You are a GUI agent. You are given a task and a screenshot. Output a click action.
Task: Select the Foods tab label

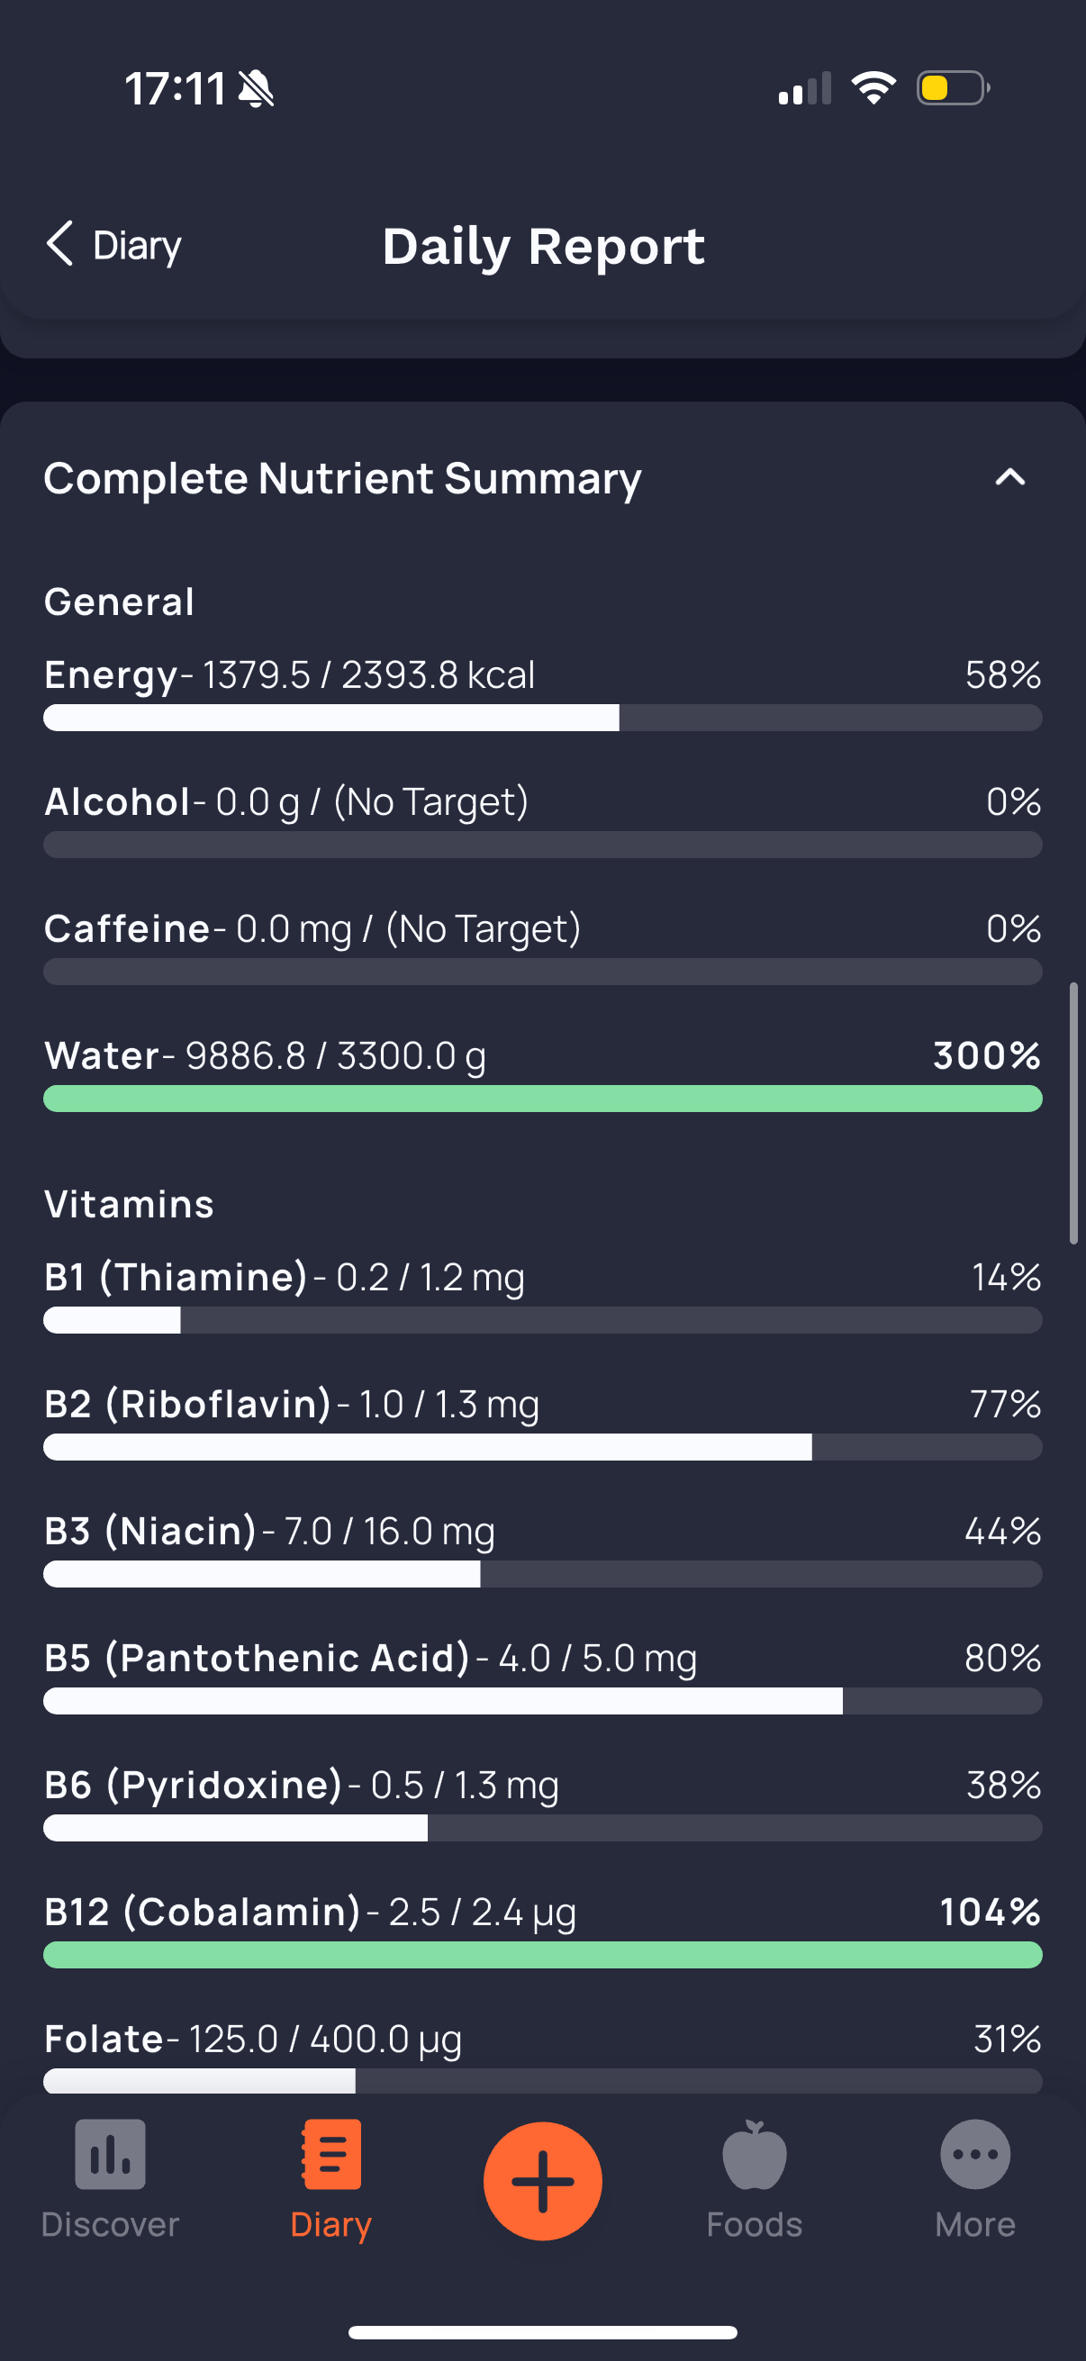tap(755, 2224)
